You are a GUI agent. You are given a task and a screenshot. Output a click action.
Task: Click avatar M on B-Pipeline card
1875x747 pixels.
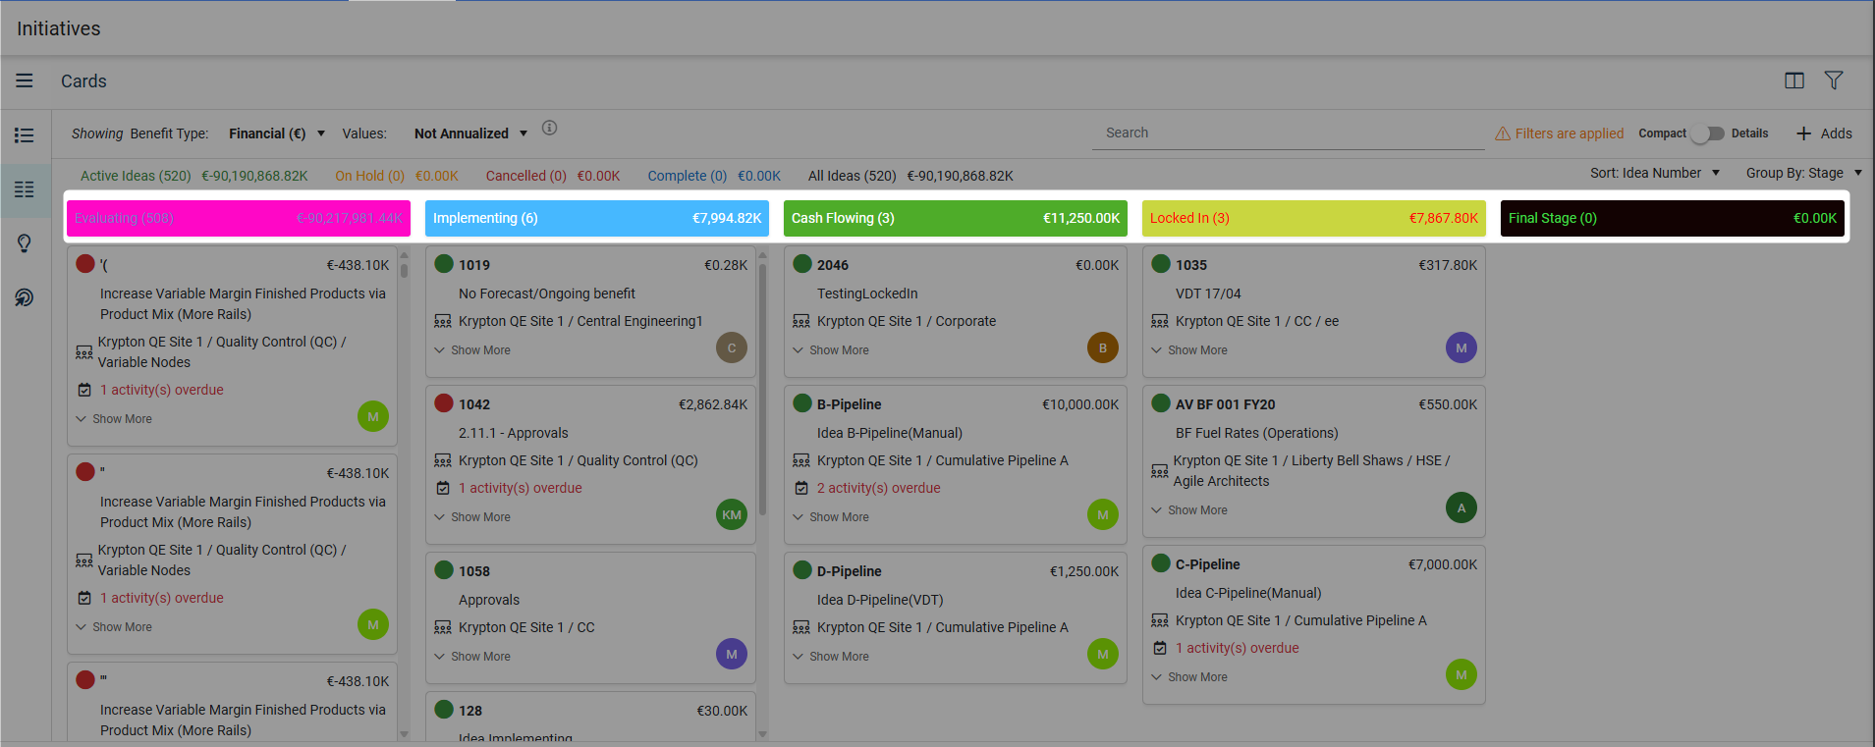pos(1103,514)
